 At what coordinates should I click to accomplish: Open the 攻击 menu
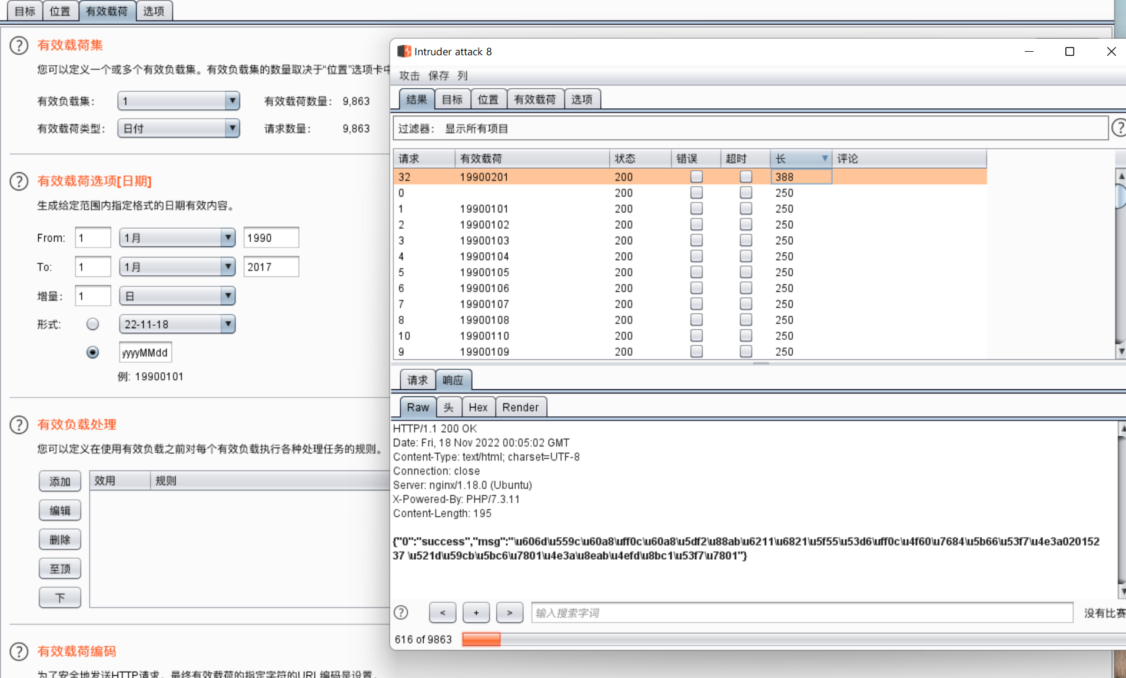click(409, 75)
